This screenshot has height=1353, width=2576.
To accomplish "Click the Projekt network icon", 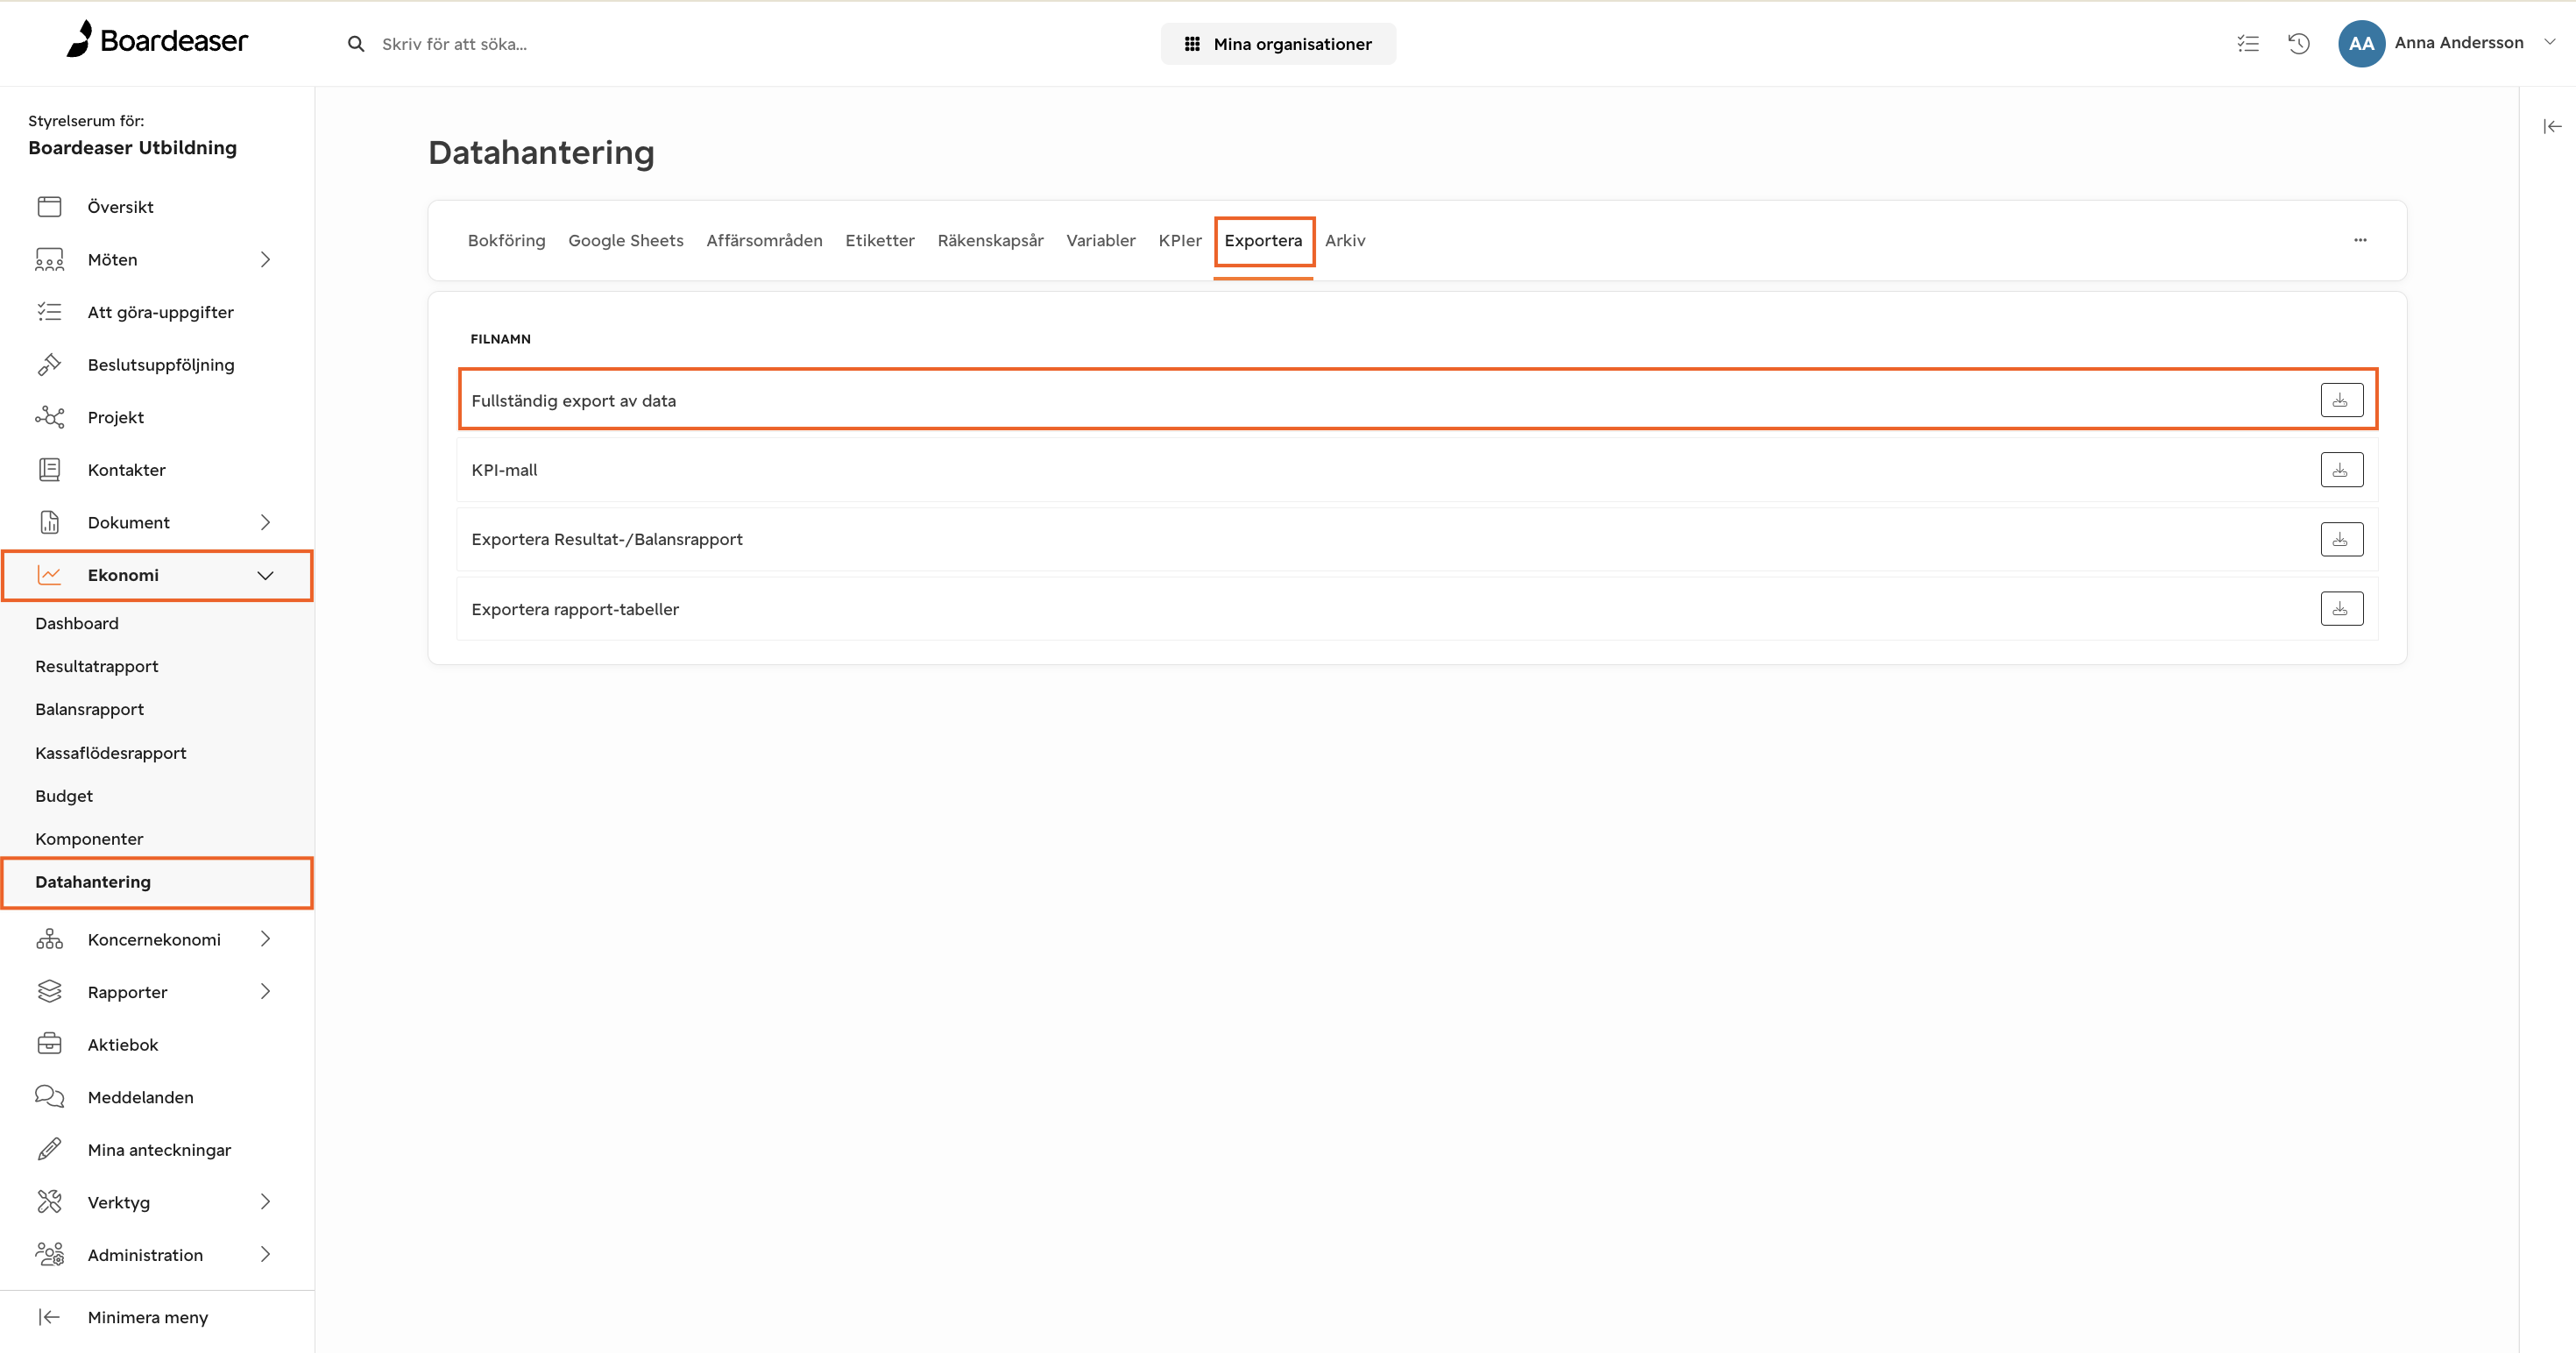I will click(49, 417).
